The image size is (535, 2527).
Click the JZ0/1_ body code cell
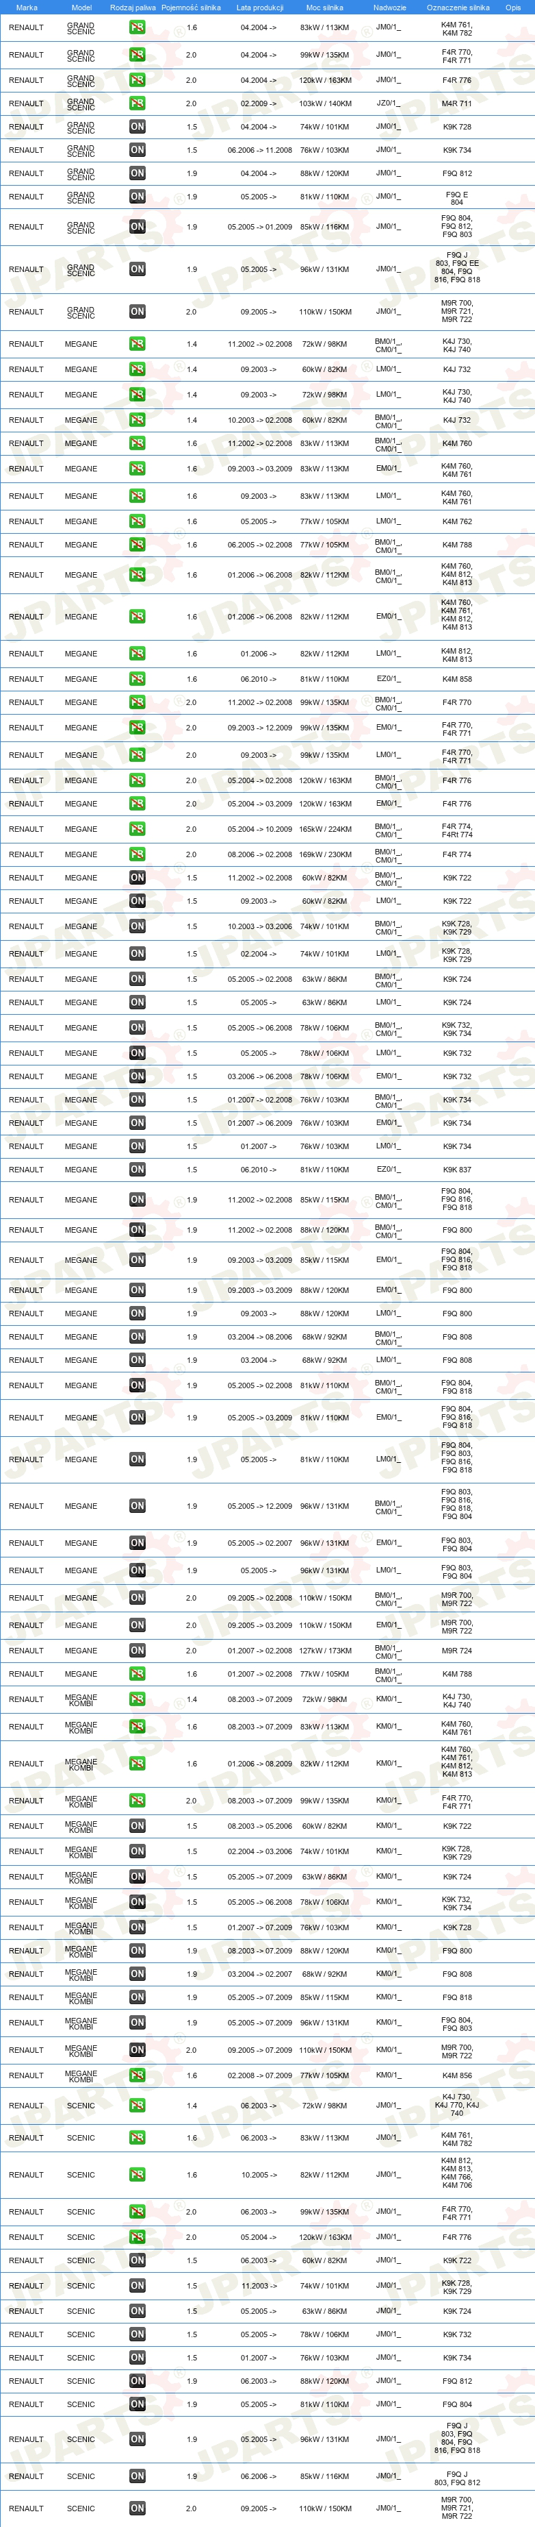pos(388,103)
